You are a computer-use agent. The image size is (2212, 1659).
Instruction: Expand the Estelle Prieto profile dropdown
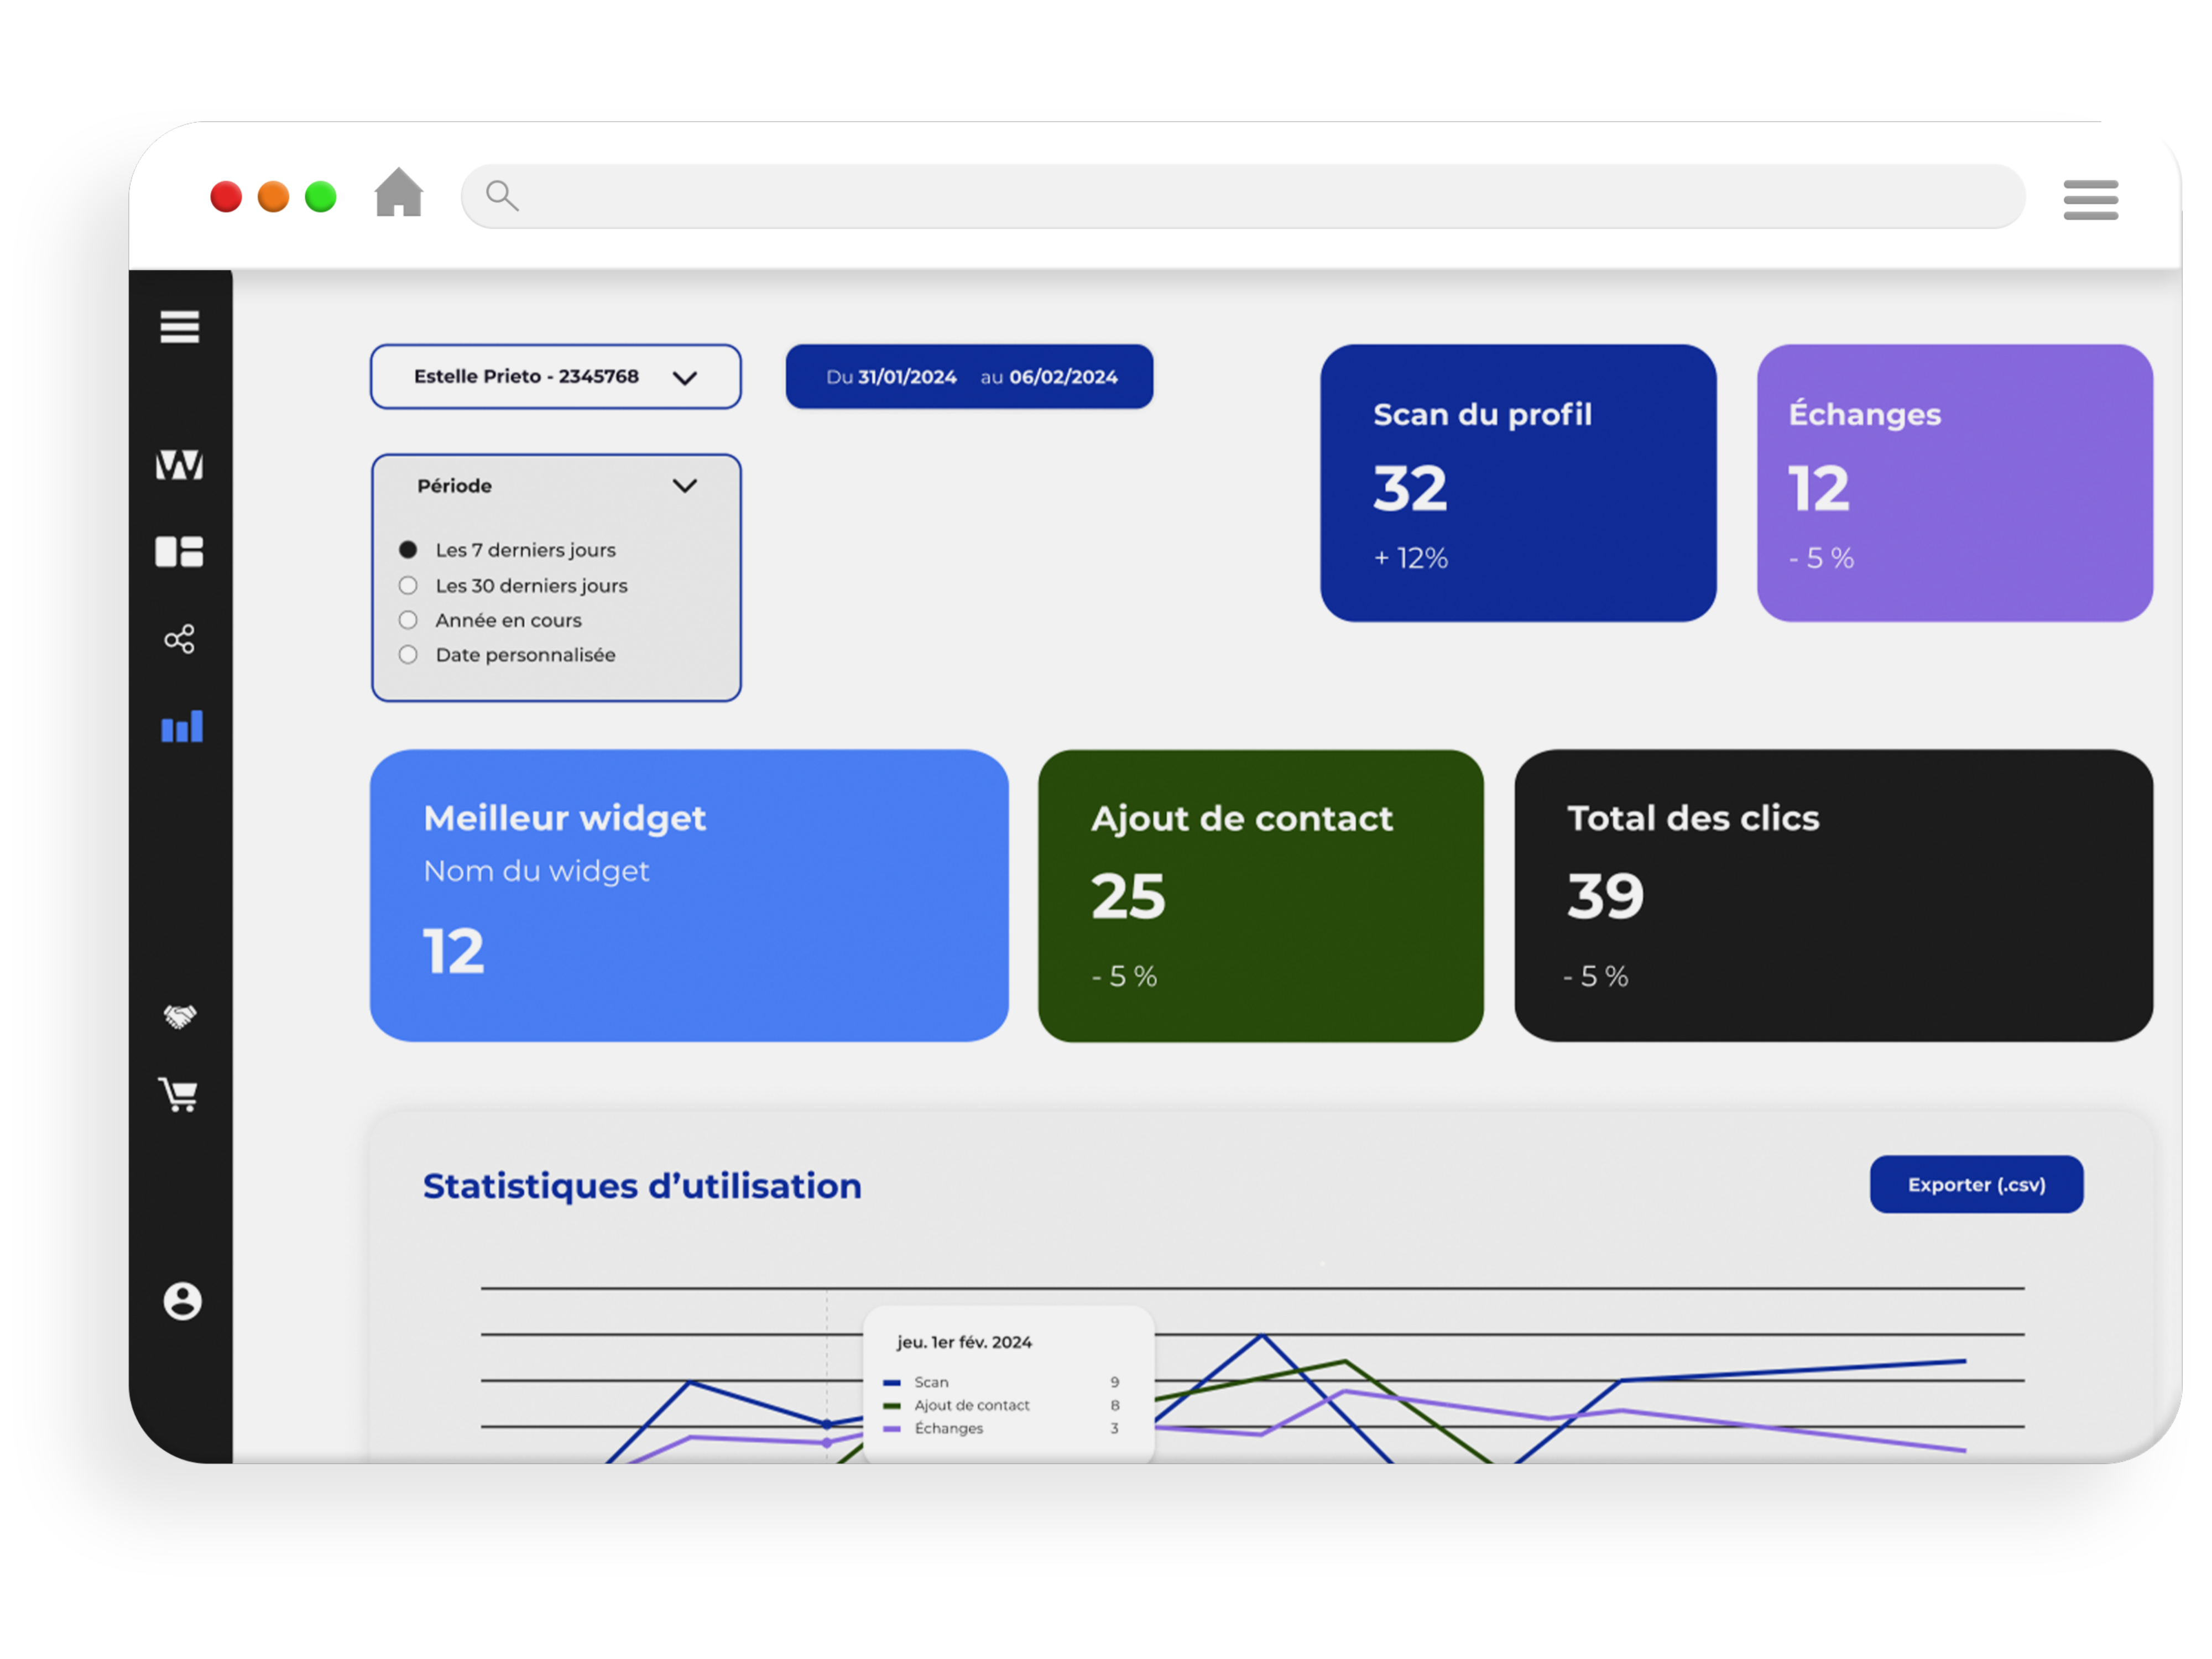tap(556, 377)
